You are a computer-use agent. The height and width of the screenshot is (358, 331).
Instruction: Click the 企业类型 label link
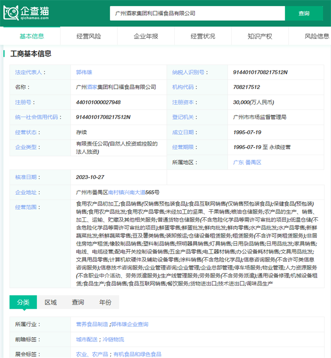(x=26, y=147)
